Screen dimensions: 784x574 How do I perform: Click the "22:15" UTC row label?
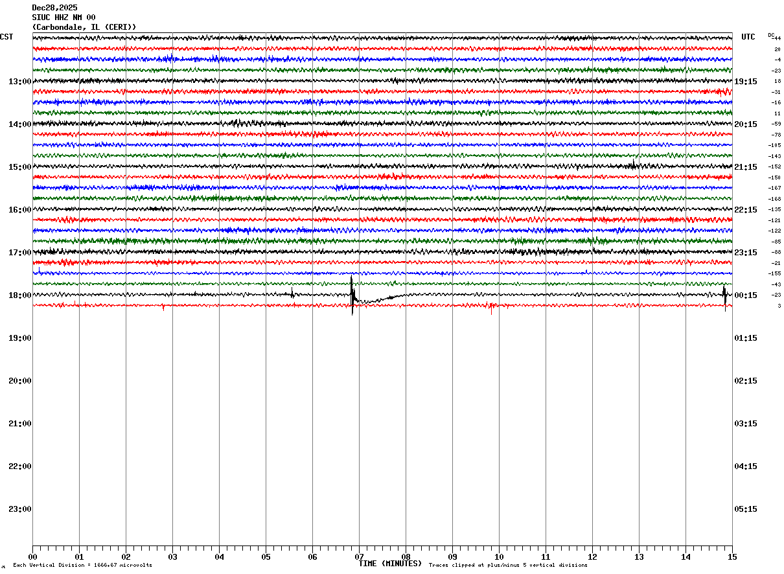pyautogui.click(x=746, y=210)
